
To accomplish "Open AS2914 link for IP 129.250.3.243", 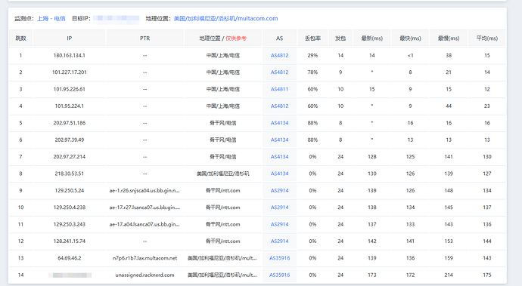I will point(280,224).
